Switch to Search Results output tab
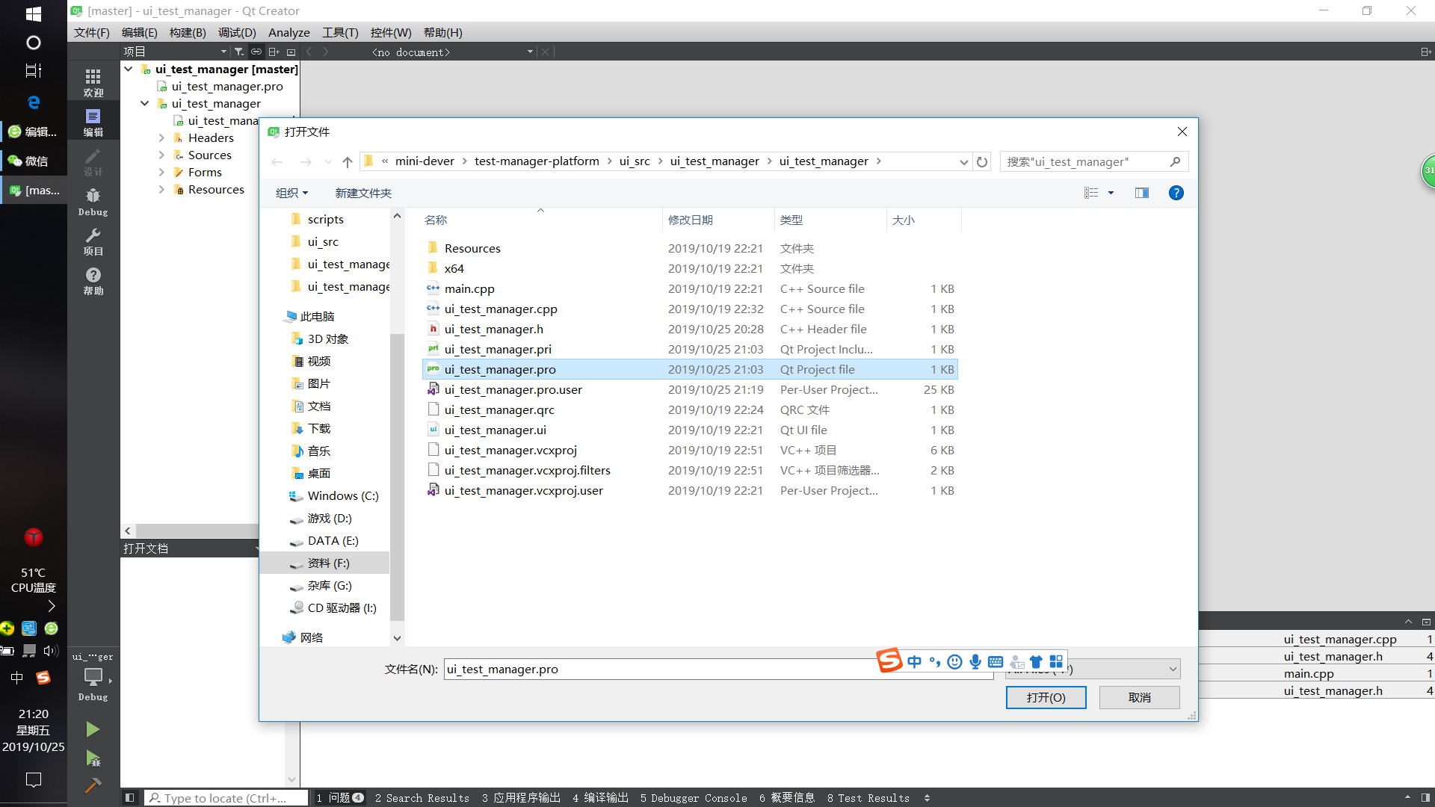This screenshot has height=807, width=1435. click(422, 797)
